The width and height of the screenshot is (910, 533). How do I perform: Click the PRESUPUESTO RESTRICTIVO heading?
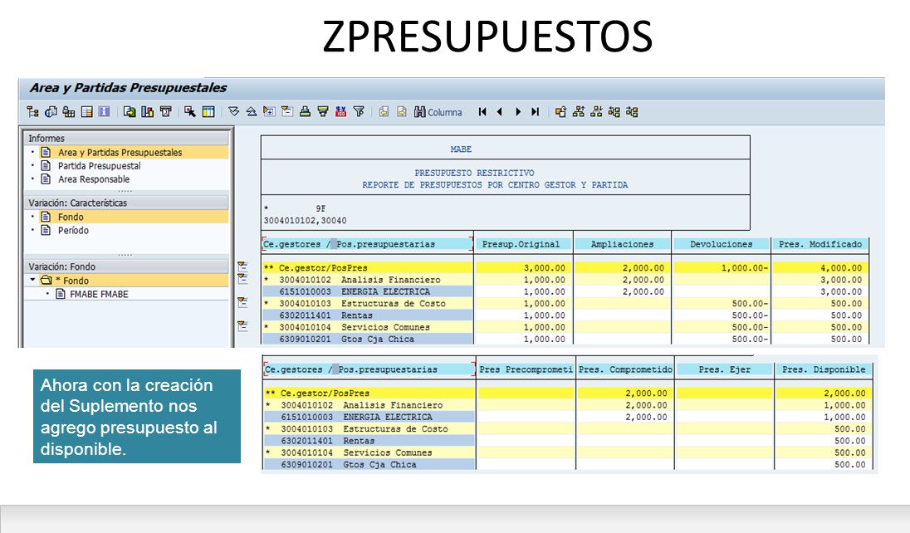[x=474, y=173]
